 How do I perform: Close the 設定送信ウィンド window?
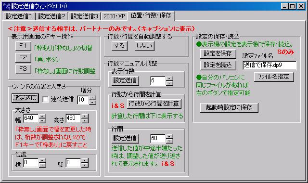tap(301, 6)
